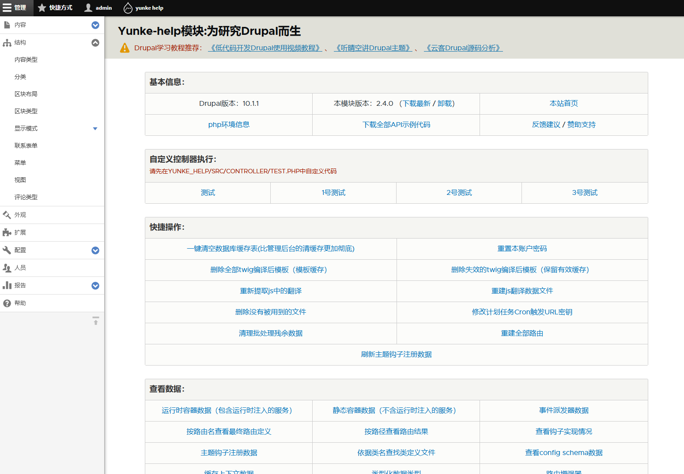Open 评论类型 in the sidebar
Viewport: 684px width, 474px height.
26,197
